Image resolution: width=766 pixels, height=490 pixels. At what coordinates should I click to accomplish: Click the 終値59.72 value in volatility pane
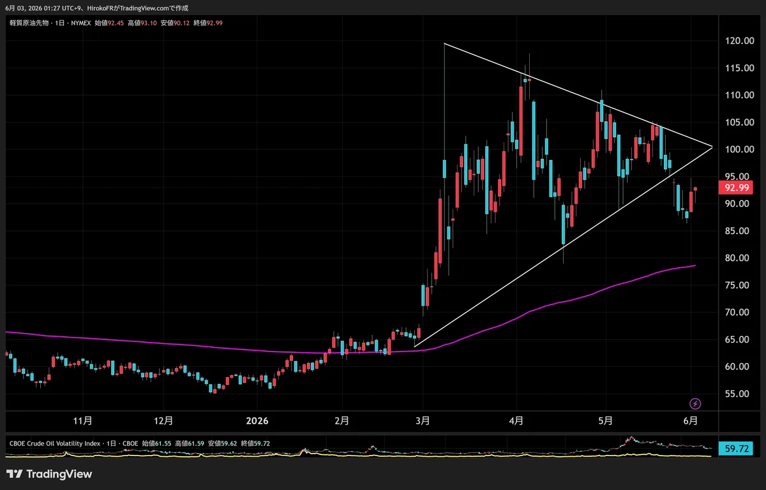pyautogui.click(x=254, y=442)
